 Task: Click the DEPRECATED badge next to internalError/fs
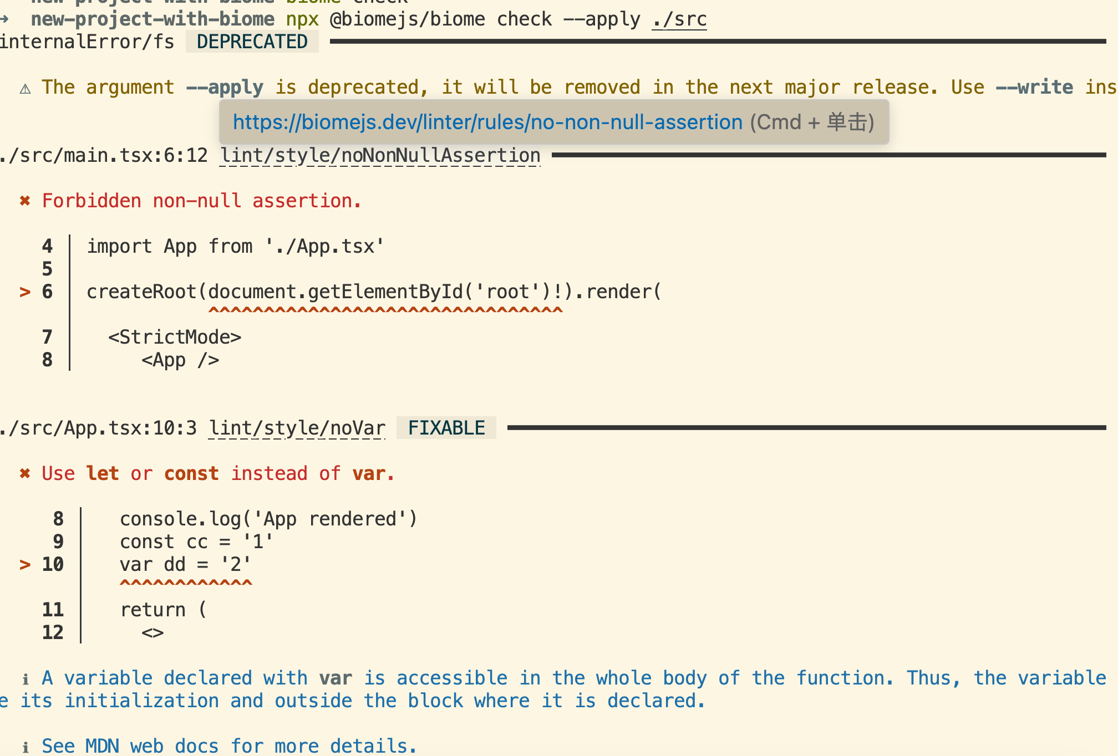(x=252, y=41)
